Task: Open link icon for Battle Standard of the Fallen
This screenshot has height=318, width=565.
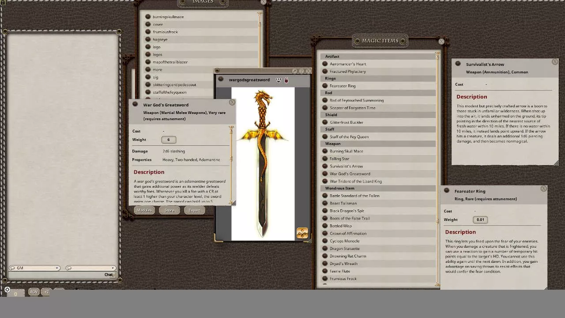Action: pos(325,196)
